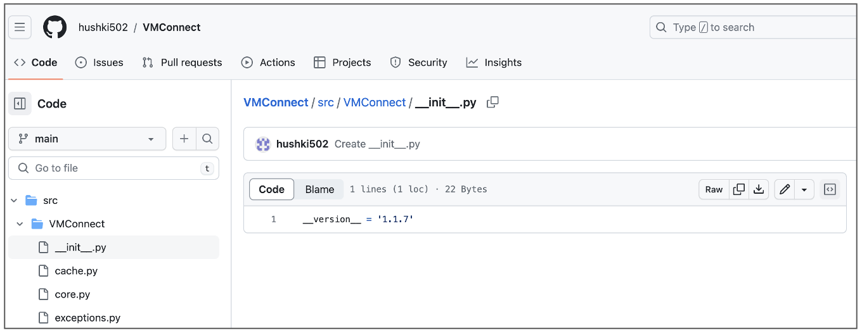Download the raw file

coord(758,189)
